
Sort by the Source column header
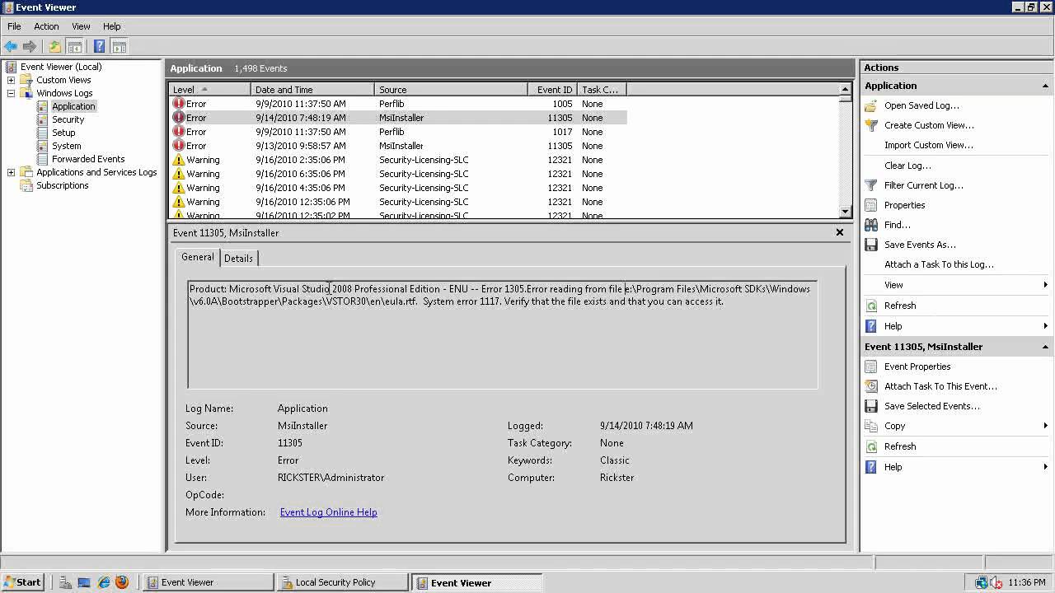pos(451,89)
